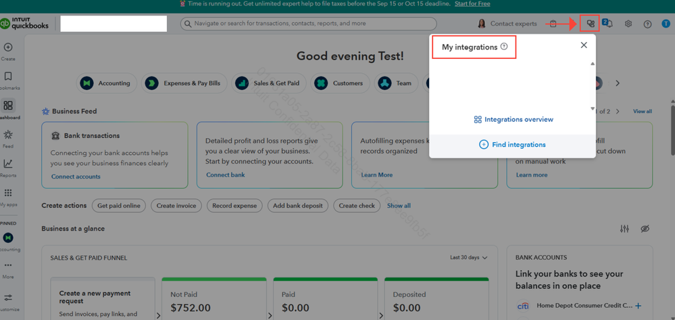
Task: Click the Connect accounts link
Action: [76, 177]
